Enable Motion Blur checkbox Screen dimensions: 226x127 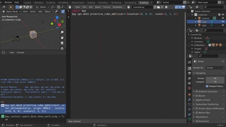pyautogui.click(x=197, y=113)
